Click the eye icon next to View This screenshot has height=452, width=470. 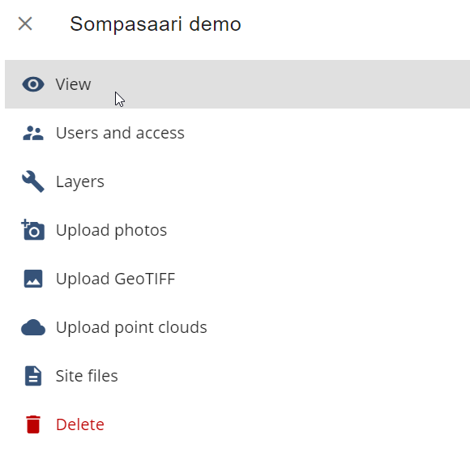point(33,84)
